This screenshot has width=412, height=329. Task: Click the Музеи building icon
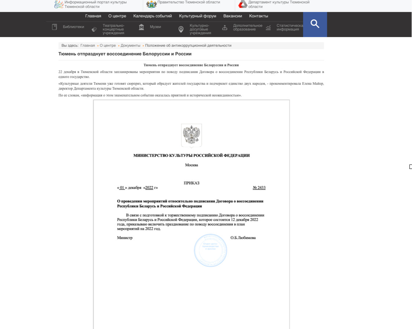click(x=141, y=27)
